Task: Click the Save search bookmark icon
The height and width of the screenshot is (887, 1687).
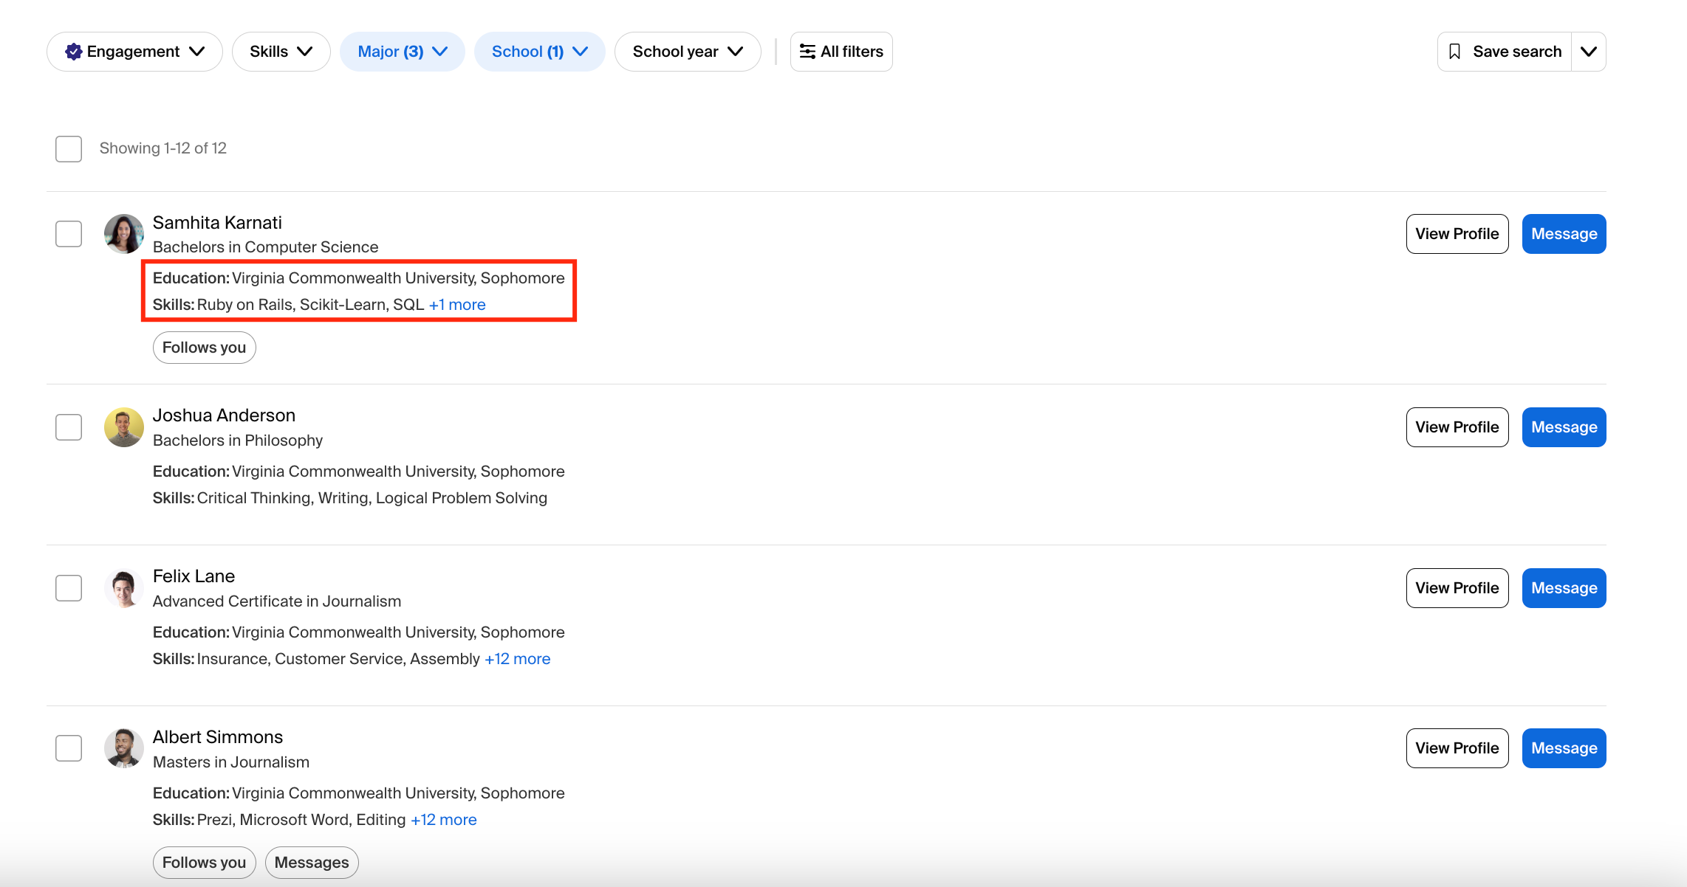Action: click(x=1455, y=51)
